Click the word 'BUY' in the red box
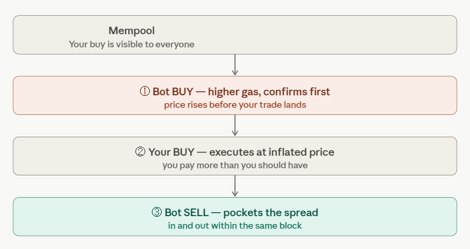Image resolution: width=470 pixels, height=249 pixels. pyautogui.click(x=183, y=92)
